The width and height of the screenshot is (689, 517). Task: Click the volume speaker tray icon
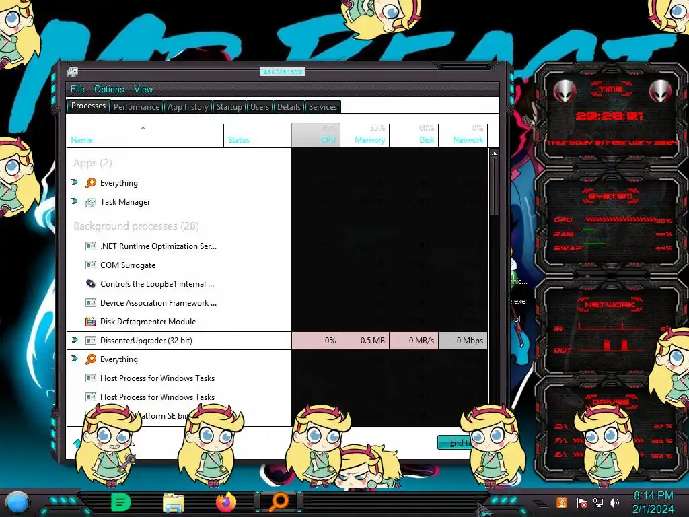(614, 503)
